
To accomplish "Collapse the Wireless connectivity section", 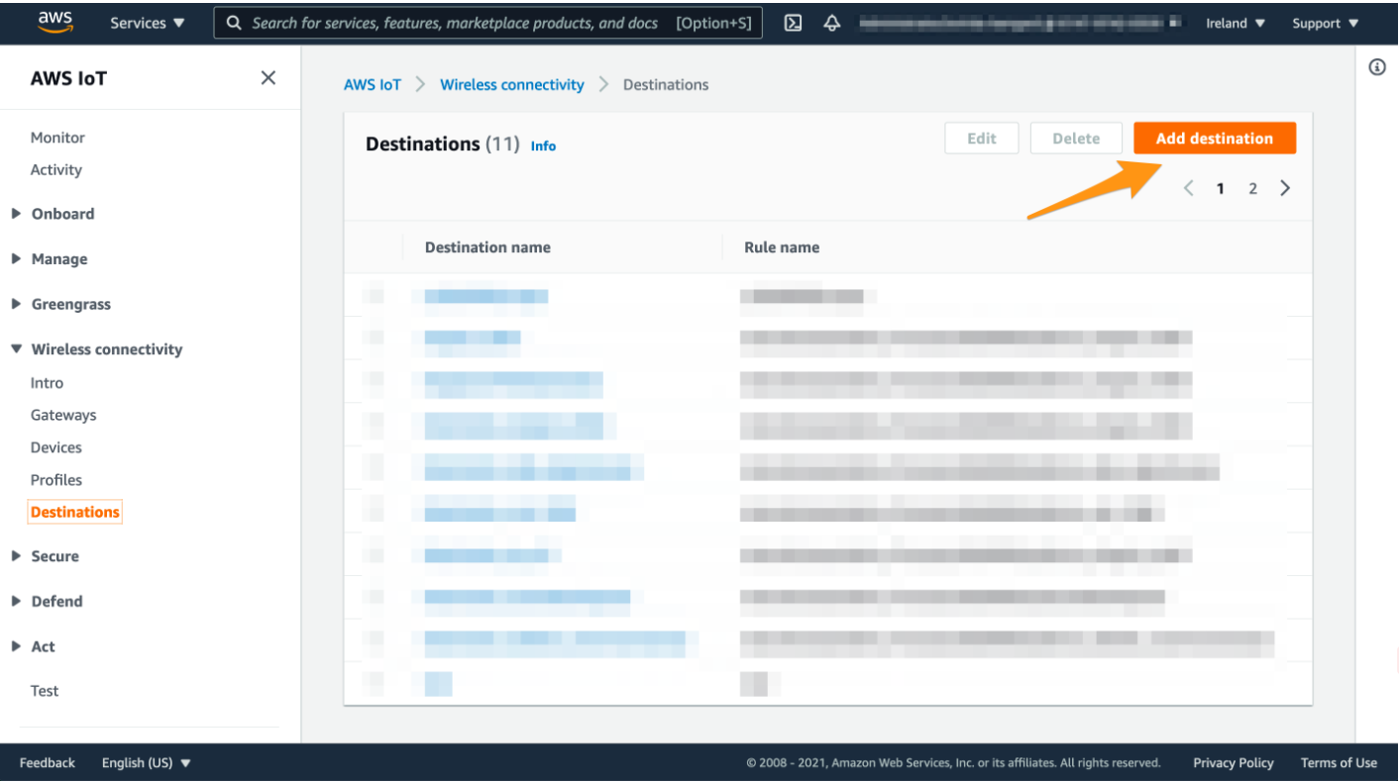I will 97,349.
